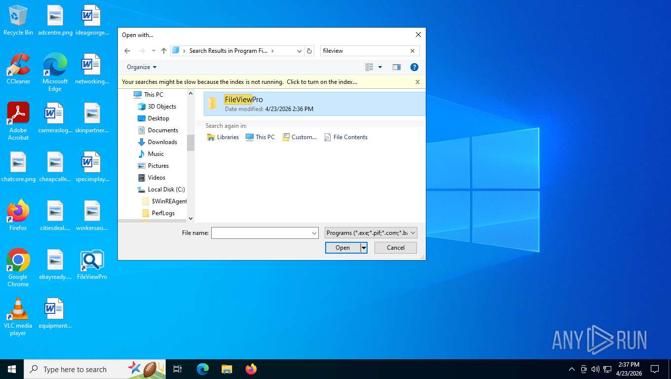Open File Explorer from the taskbar
671x379 pixels.
click(x=226, y=369)
